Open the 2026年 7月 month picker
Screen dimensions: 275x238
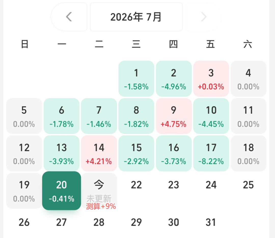click(x=136, y=17)
